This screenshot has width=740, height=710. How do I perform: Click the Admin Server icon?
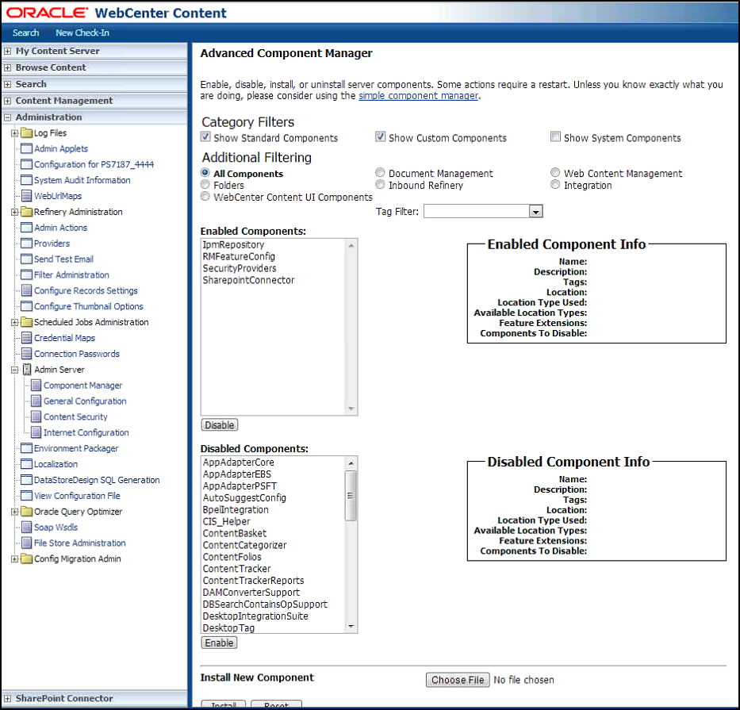(28, 370)
